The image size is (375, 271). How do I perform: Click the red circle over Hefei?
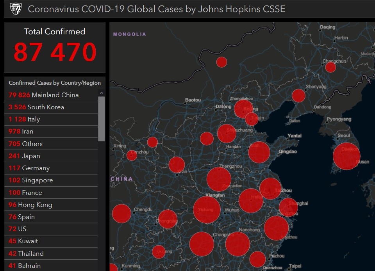tap(251, 200)
